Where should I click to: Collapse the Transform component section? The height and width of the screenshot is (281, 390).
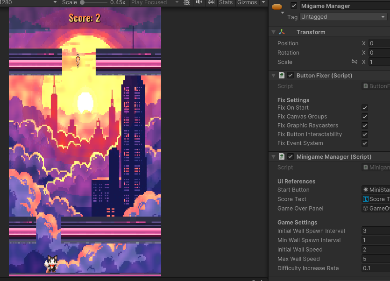pyautogui.click(x=274, y=32)
